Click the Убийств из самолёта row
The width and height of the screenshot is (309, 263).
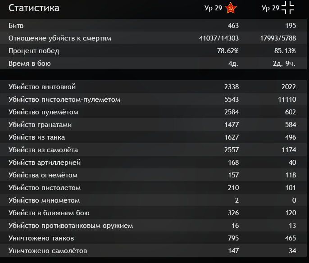click(x=153, y=150)
